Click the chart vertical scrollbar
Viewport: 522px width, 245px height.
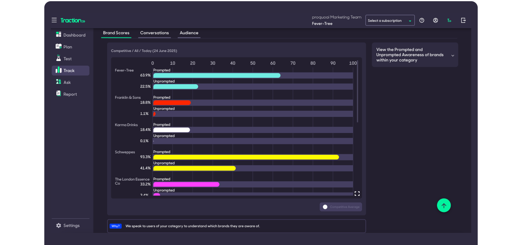(357, 92)
